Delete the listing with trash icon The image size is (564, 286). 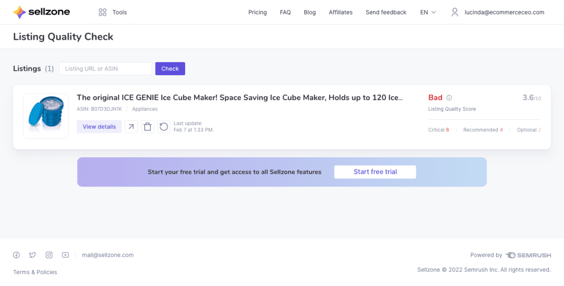pyautogui.click(x=148, y=127)
